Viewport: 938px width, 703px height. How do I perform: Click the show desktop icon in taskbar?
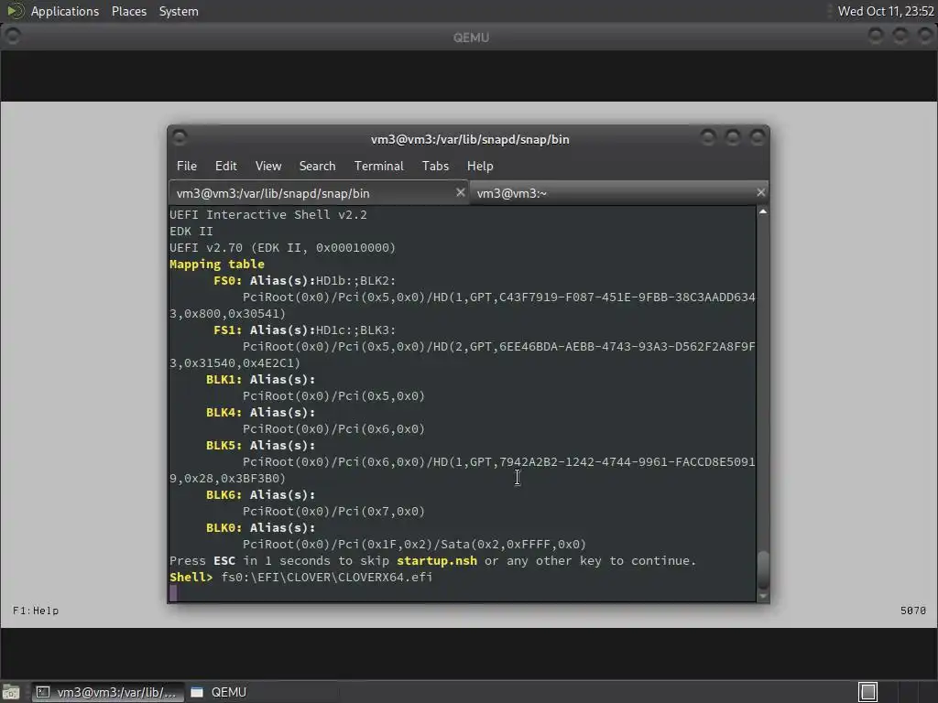(x=11, y=692)
